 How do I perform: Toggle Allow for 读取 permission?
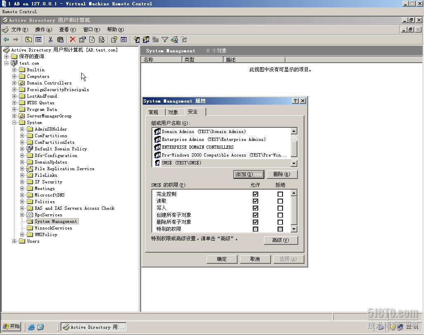[x=255, y=201]
